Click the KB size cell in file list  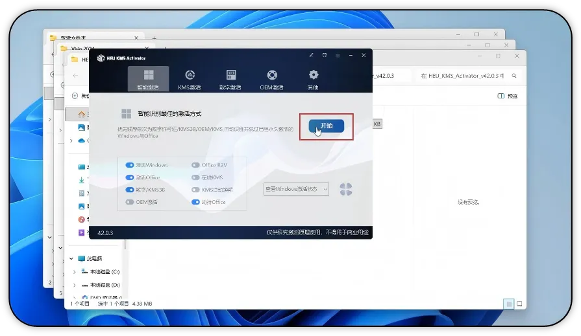(377, 124)
